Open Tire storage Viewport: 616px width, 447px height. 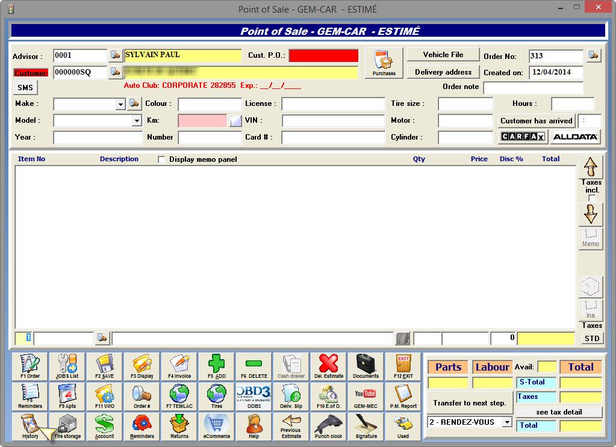click(67, 427)
